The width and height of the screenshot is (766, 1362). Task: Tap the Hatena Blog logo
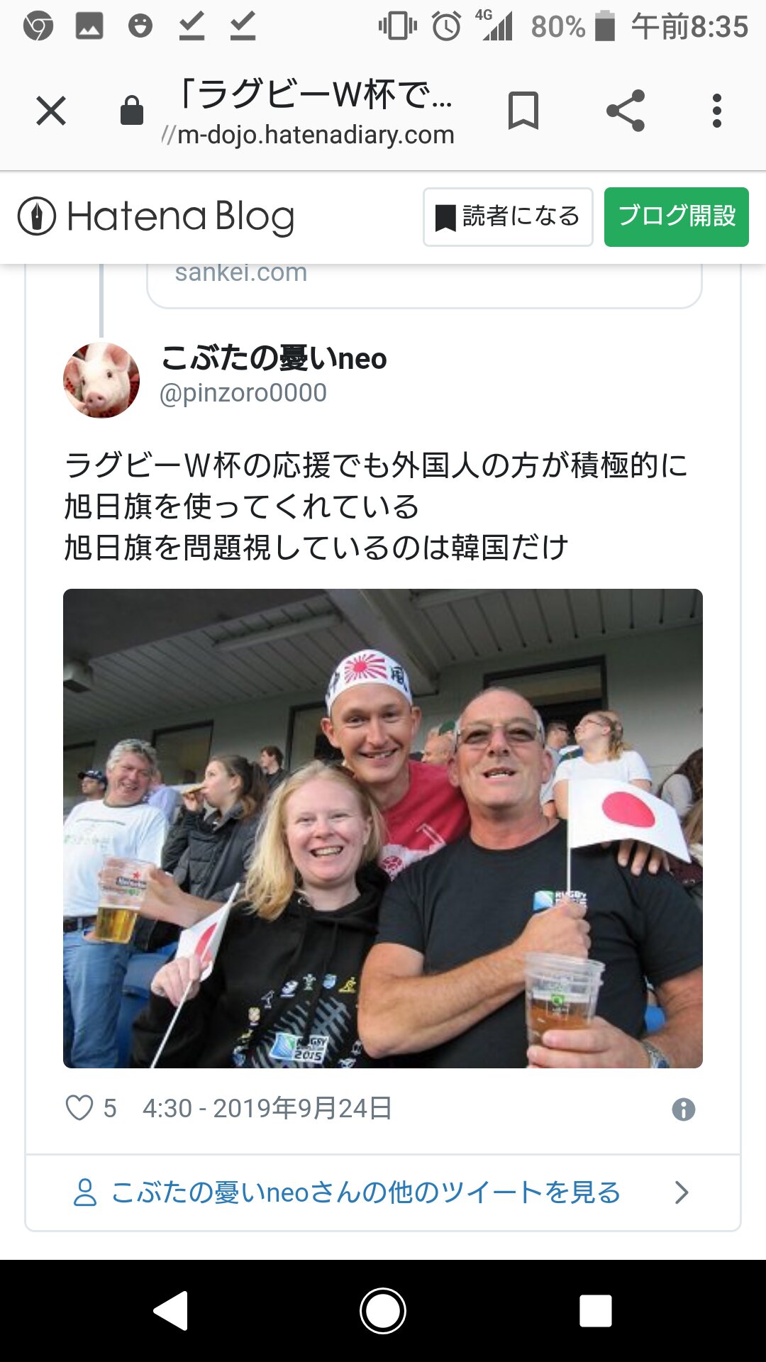coord(156,216)
